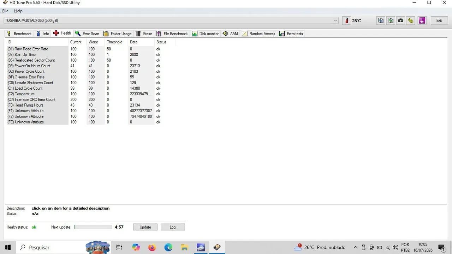Switch to the File Benchmark tab

172,34
